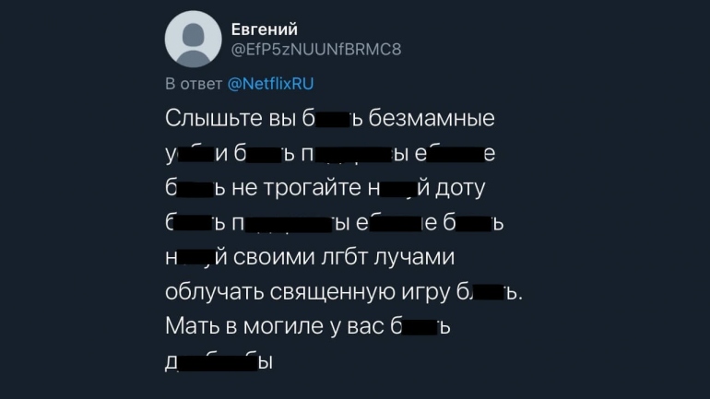Select the word "лгбт" in the tweet
Screen dimensions: 710x399
point(343,258)
